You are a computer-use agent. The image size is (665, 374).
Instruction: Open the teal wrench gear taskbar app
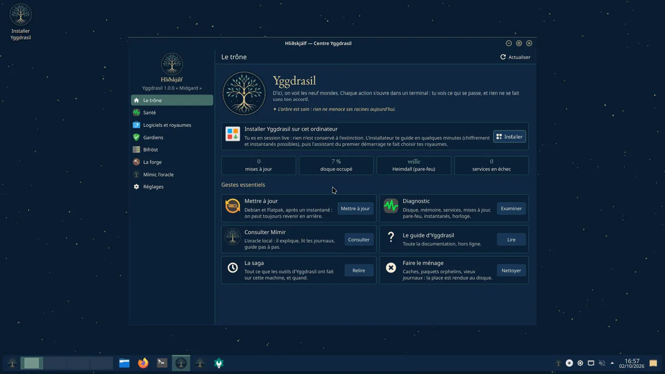pos(219,363)
